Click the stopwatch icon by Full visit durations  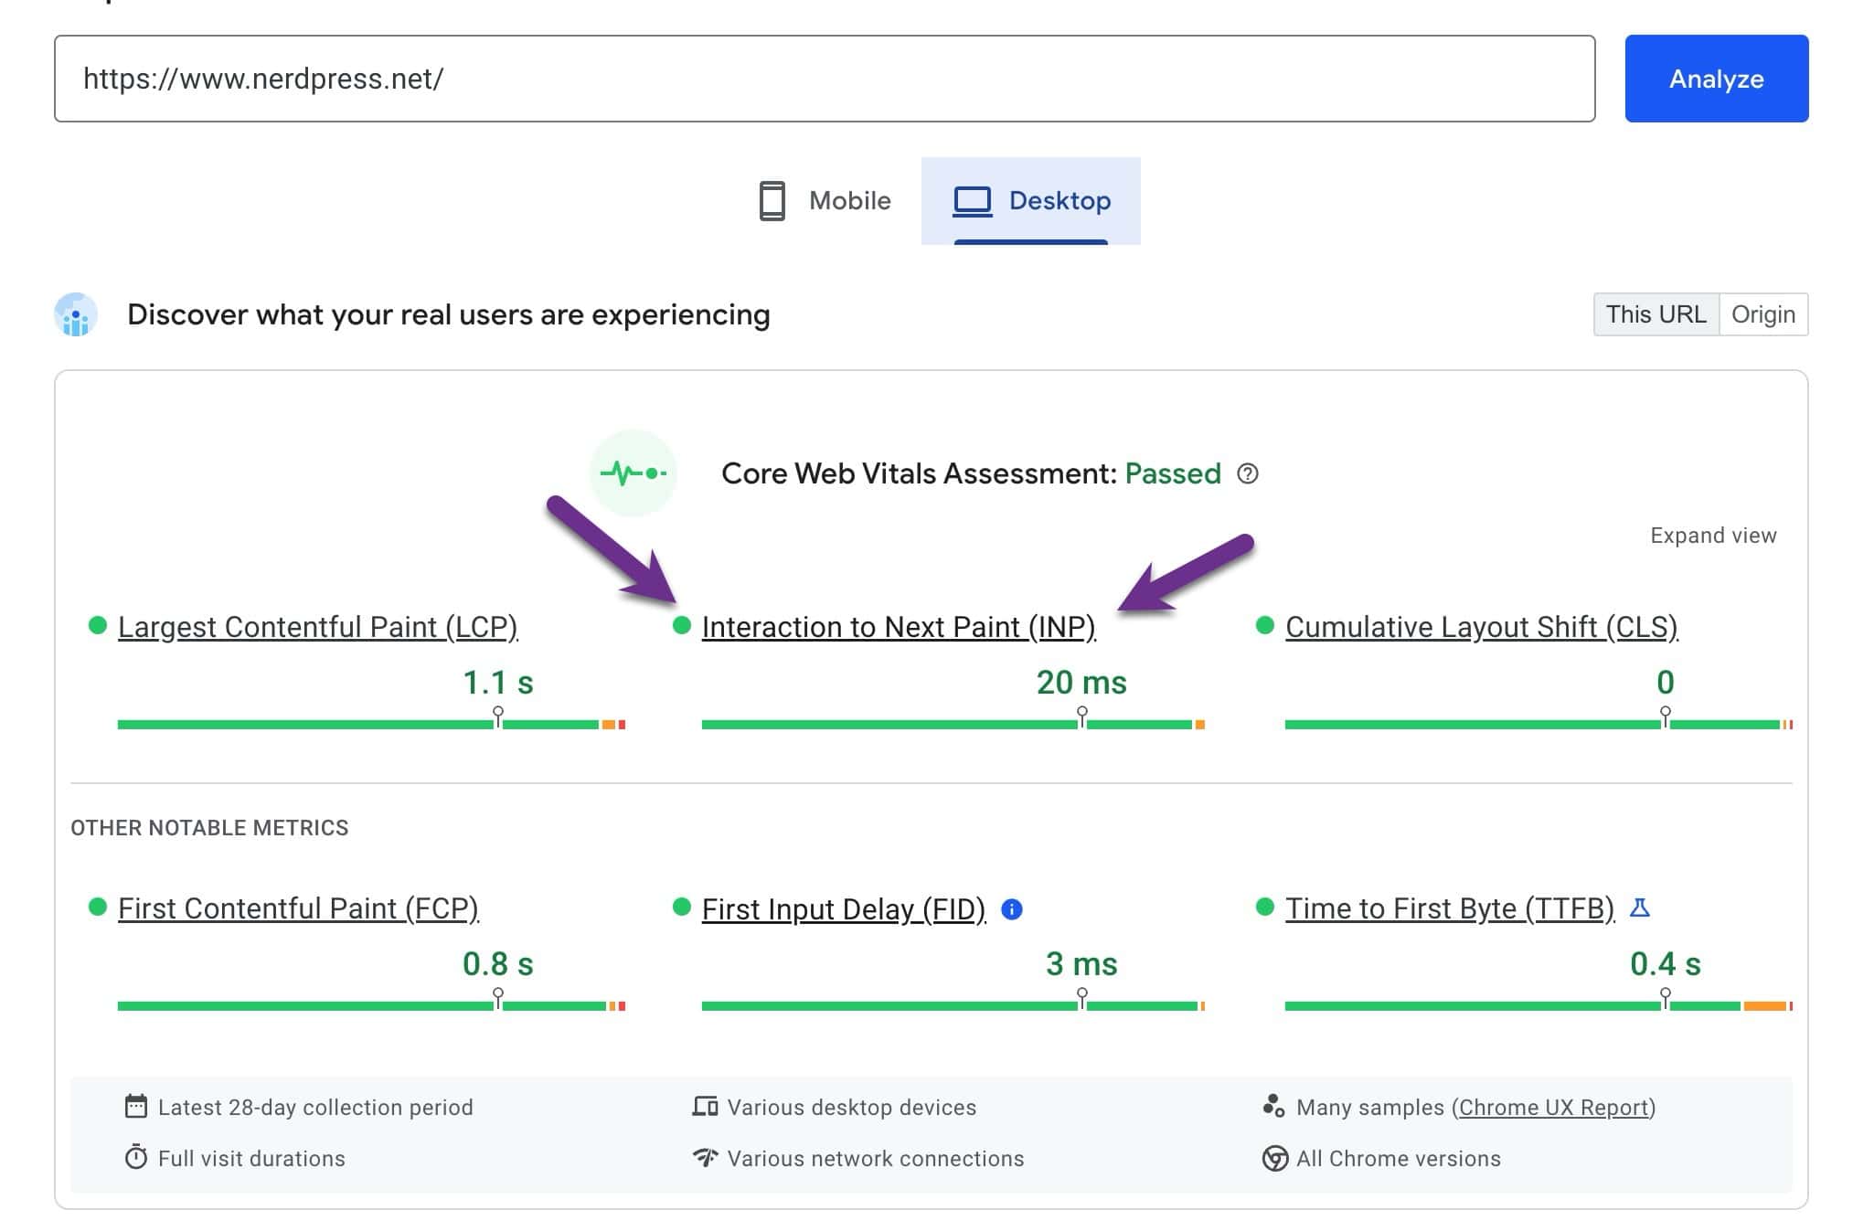136,1158
